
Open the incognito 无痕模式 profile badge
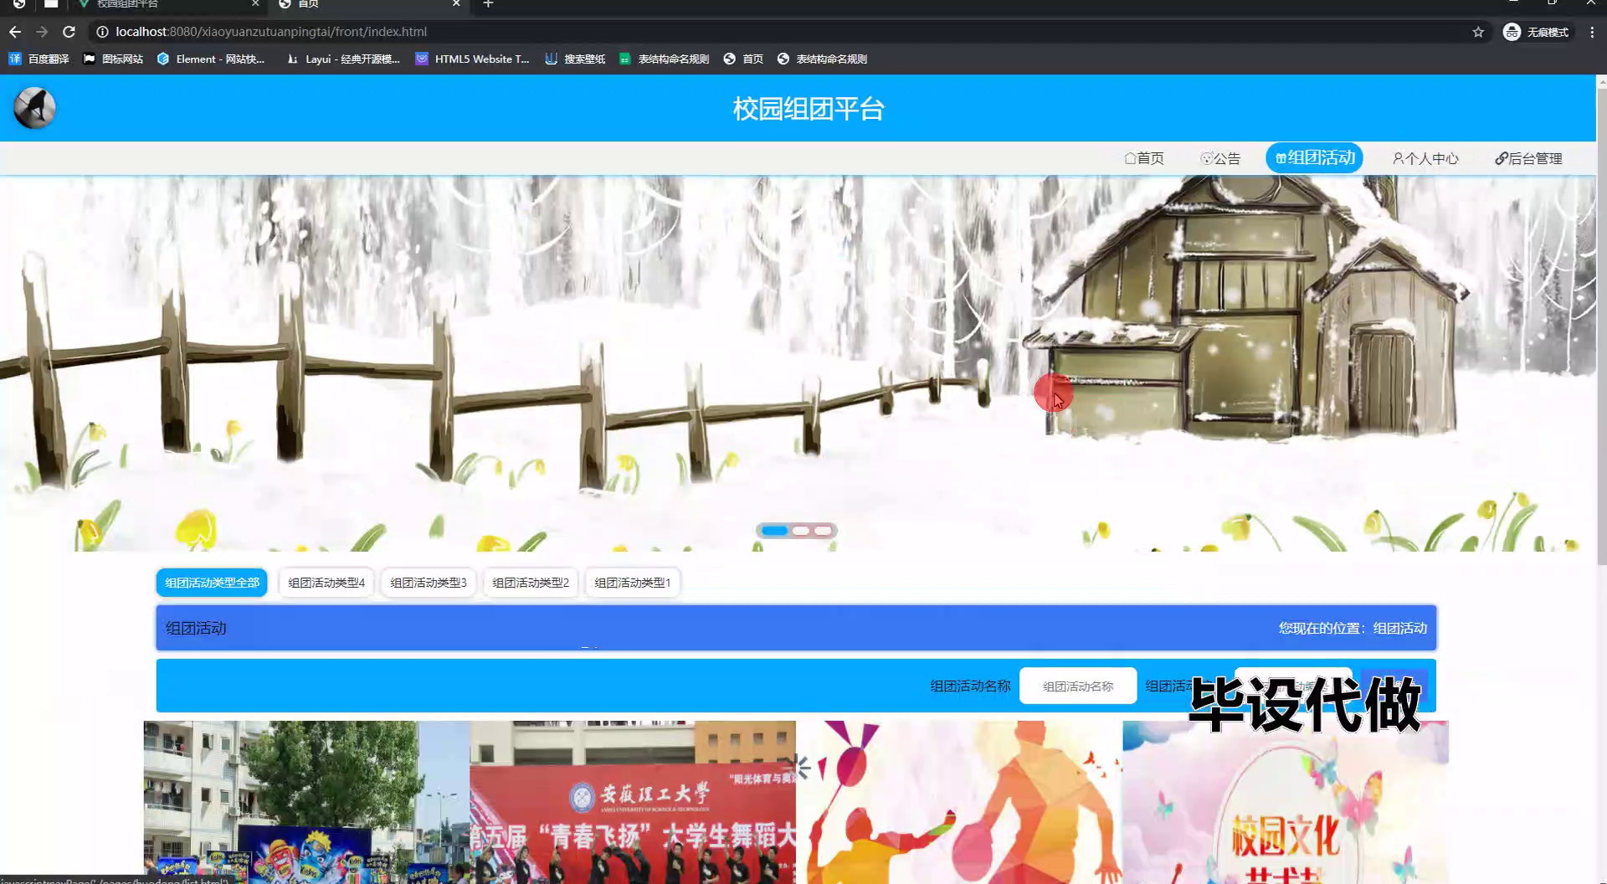[1537, 32]
